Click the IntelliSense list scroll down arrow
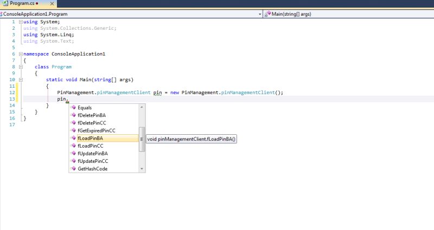The height and width of the screenshot is (230, 434). (142, 169)
